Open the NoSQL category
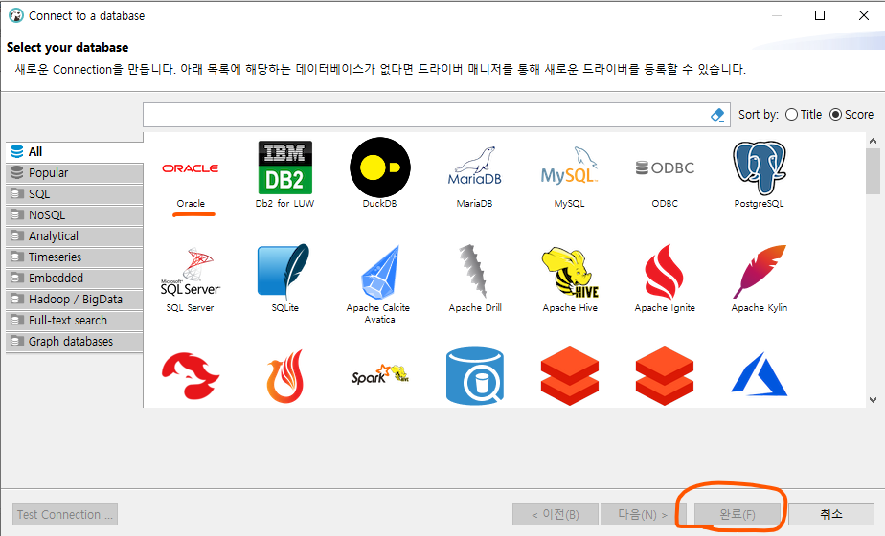Screen dimensions: 885x536 (75, 215)
